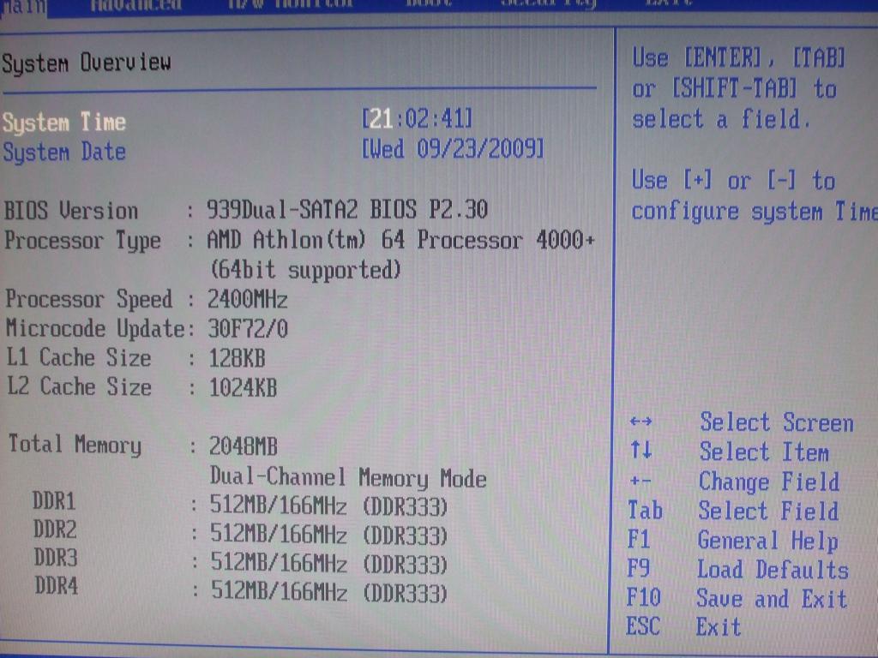This screenshot has width=878, height=658.
Task: Select the Main tab
Action: [23, 7]
